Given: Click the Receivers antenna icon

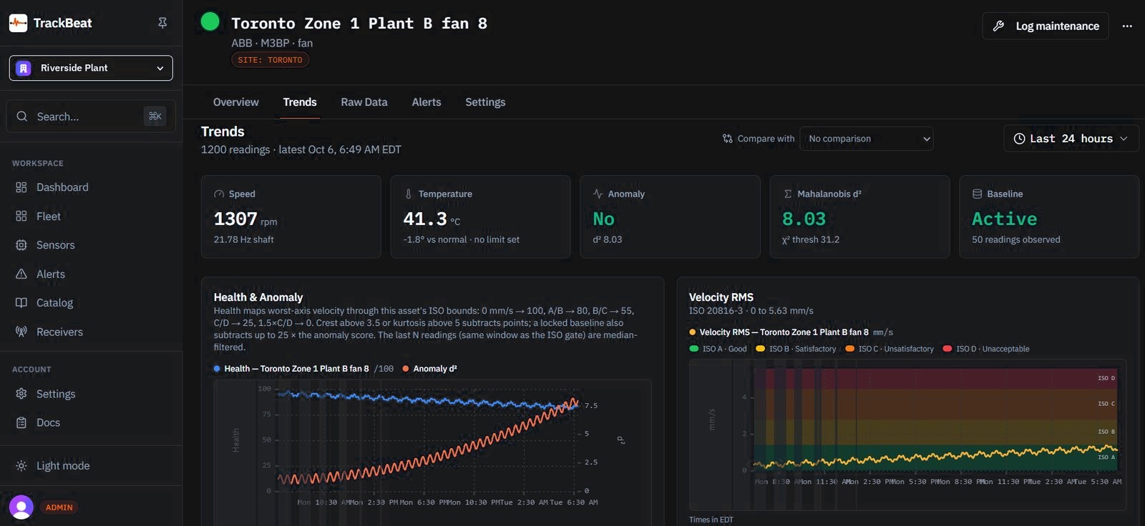Looking at the screenshot, I should [21, 332].
